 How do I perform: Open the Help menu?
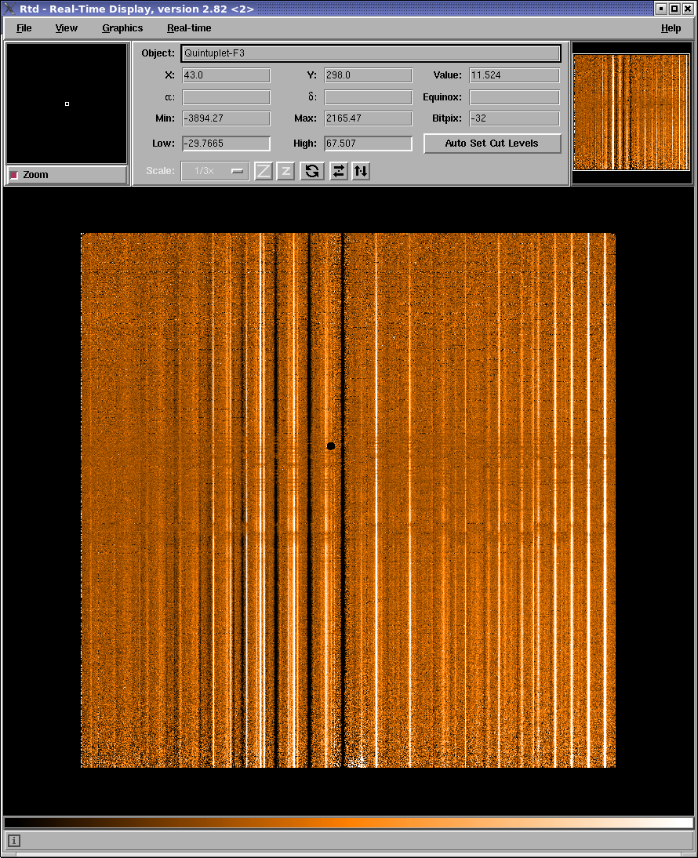coord(671,28)
